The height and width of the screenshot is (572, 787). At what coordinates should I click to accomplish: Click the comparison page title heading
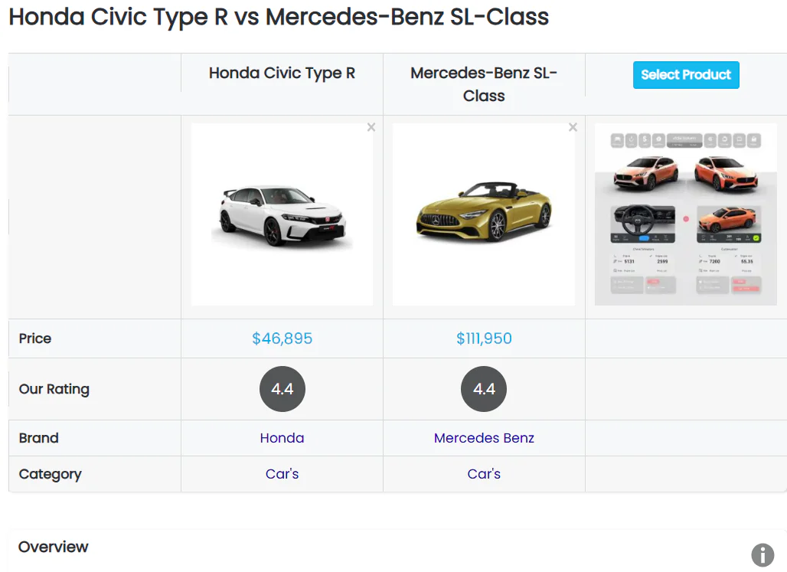pos(278,17)
